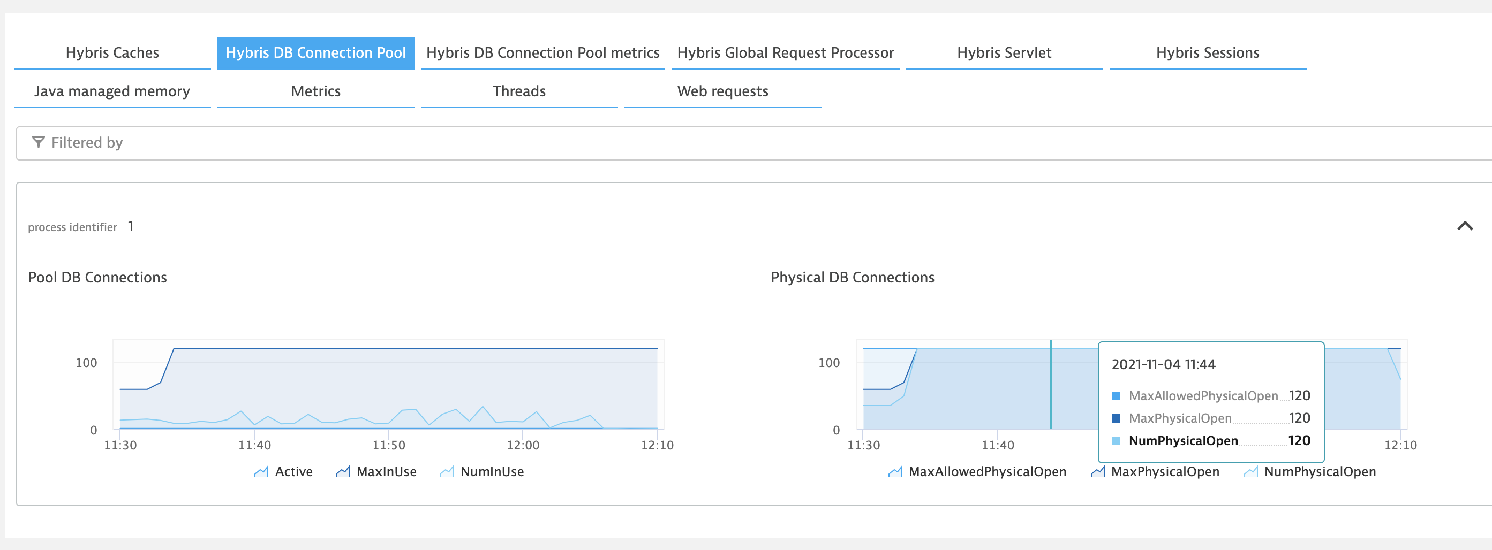Click the NumPhysicalOpen tooltip color swatch
Viewport: 1492px width, 550px height.
(1116, 441)
